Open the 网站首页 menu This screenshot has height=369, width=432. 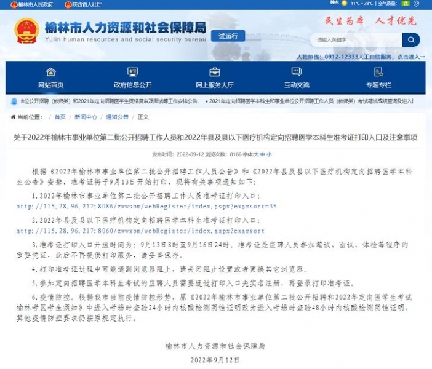(50, 85)
